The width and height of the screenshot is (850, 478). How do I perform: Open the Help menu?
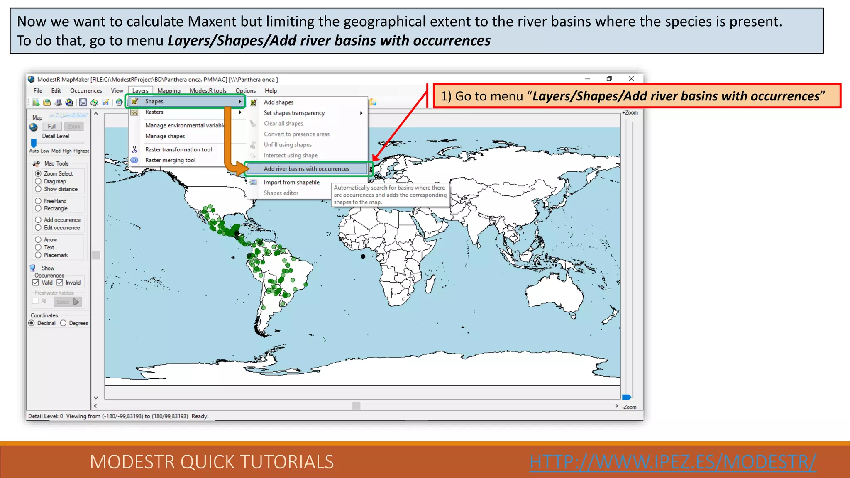pos(271,90)
